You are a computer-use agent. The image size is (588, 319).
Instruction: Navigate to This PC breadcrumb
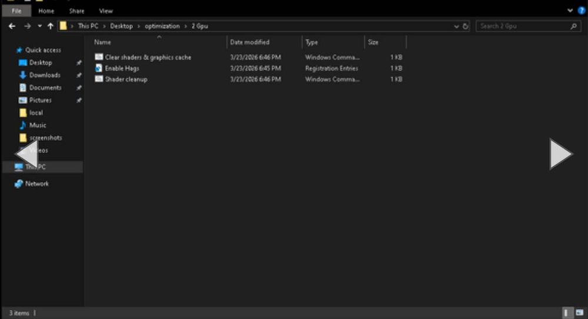tap(88, 26)
